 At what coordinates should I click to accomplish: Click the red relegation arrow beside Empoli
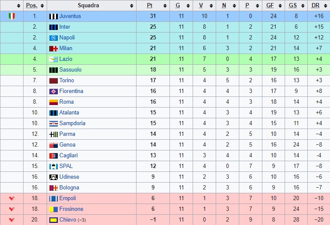coord(12,198)
